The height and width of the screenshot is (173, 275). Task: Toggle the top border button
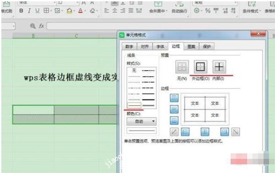(x=174, y=98)
